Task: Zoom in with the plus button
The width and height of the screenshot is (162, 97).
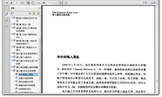Action: [x=44, y=3]
